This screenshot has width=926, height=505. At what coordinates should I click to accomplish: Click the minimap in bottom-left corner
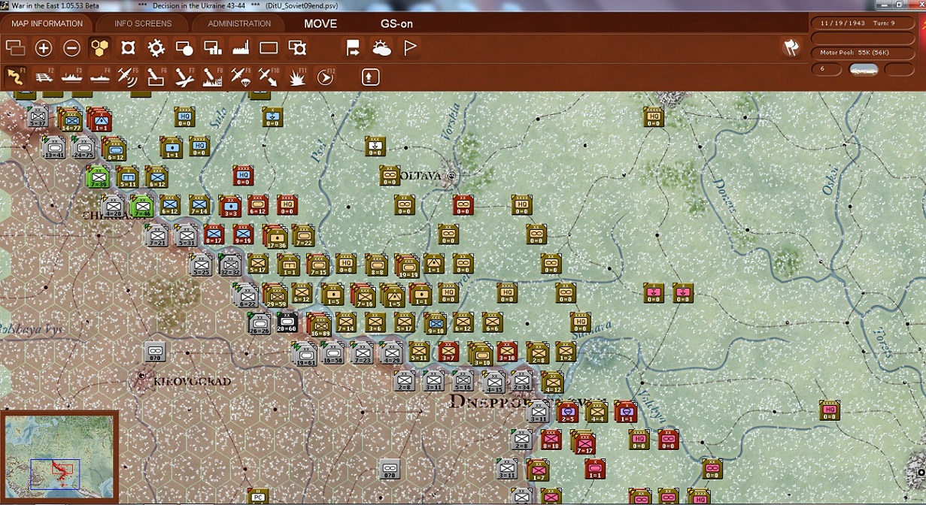(59, 457)
